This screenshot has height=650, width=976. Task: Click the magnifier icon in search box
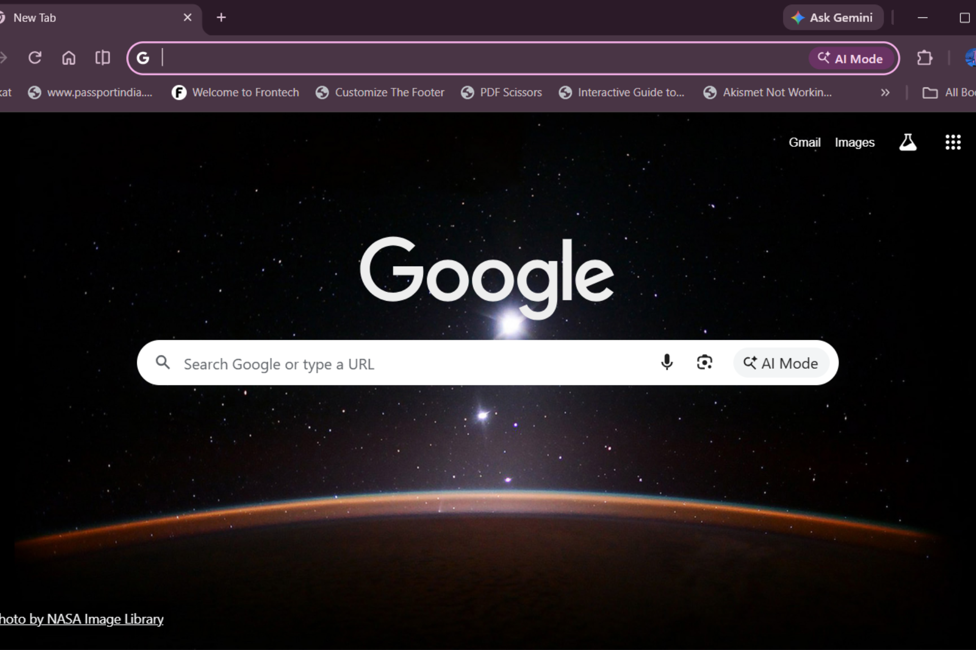pyautogui.click(x=163, y=363)
